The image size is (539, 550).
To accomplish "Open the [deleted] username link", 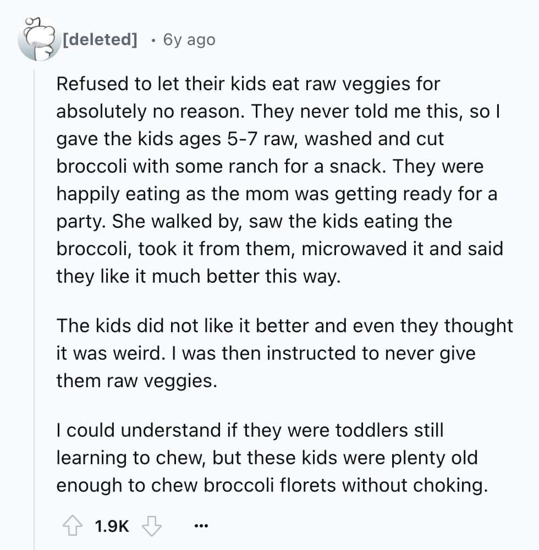I will click(101, 40).
